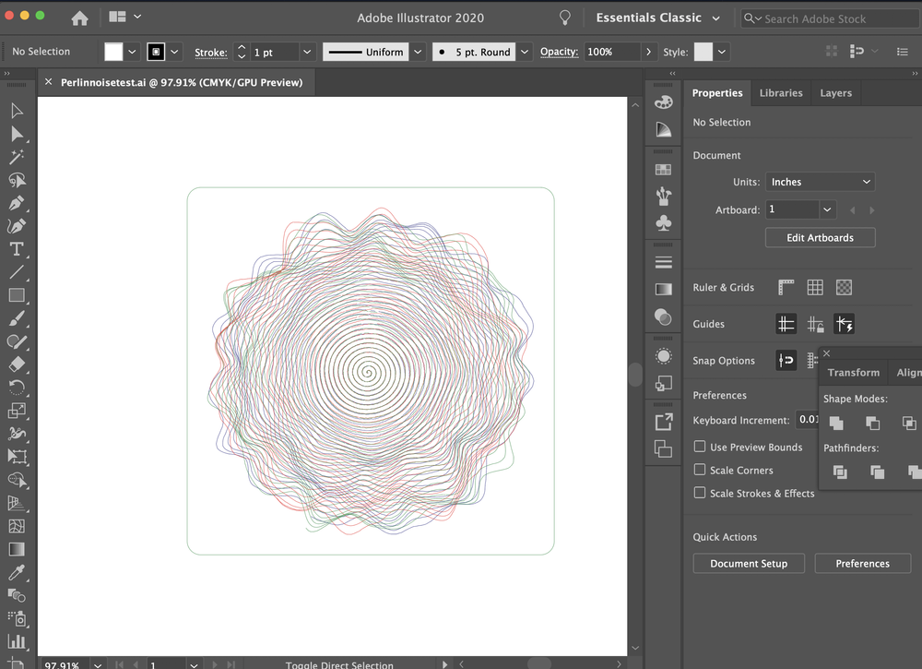Toggle Show Rulers in Ruler & Grids
The image size is (922, 669).
click(786, 287)
